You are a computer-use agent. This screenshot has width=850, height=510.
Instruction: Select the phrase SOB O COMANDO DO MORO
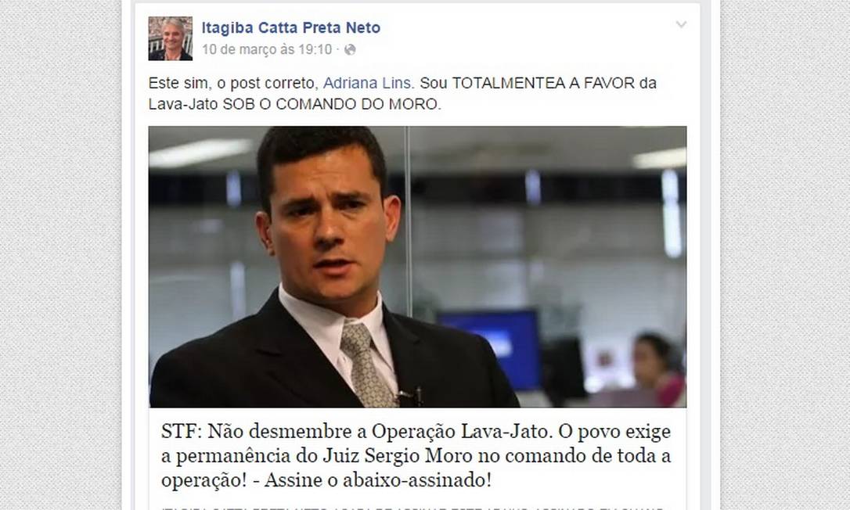click(331, 104)
